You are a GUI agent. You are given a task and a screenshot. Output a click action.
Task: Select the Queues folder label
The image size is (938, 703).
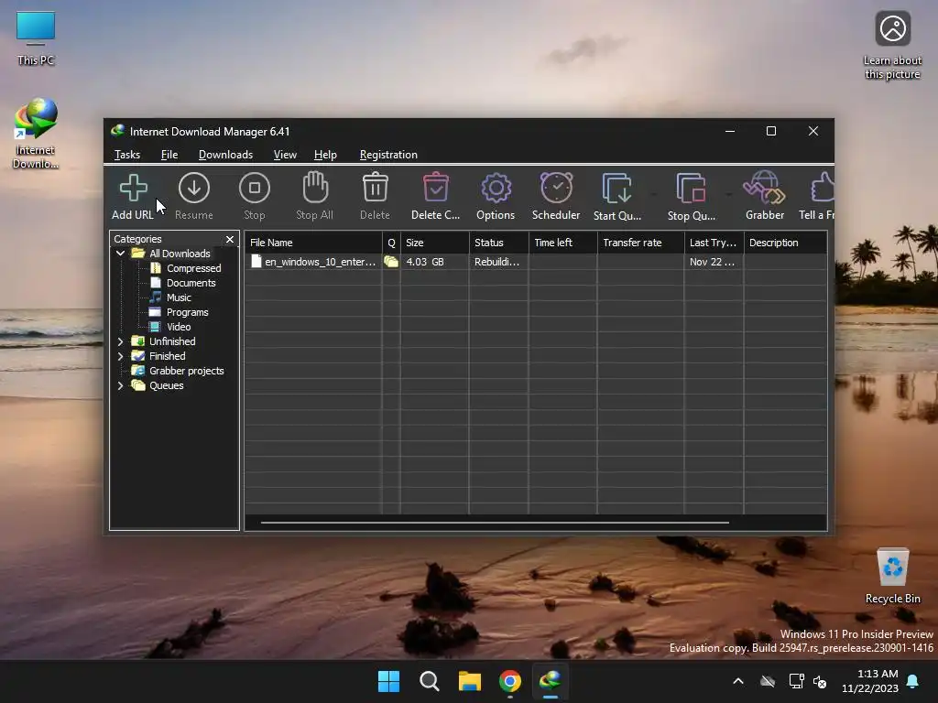pos(167,385)
